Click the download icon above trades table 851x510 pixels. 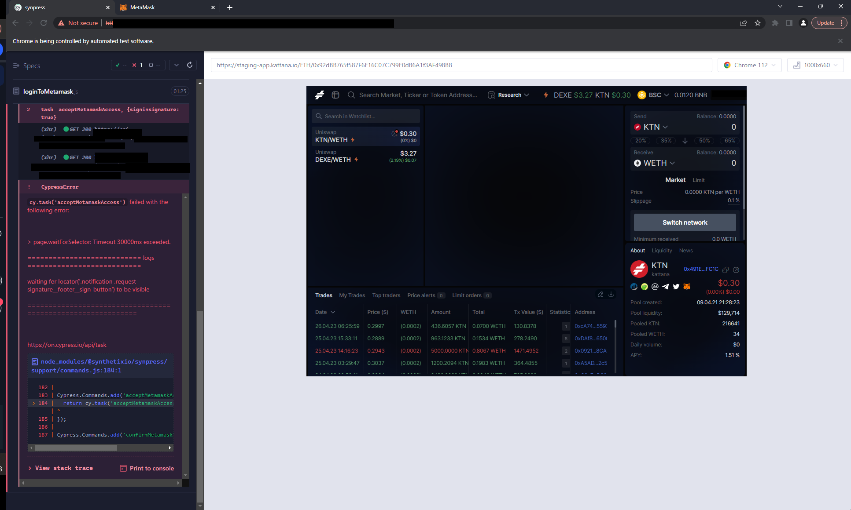click(x=611, y=295)
